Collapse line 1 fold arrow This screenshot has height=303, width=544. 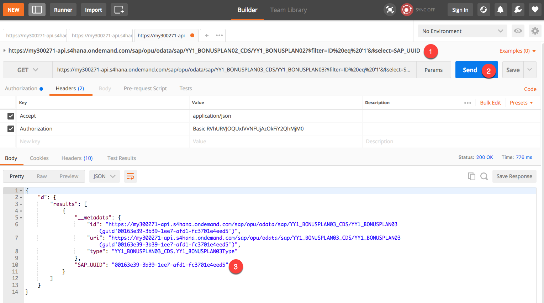(21, 191)
